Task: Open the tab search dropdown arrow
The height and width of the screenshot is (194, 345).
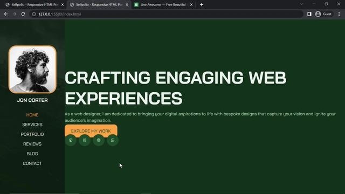Action: [302, 4]
